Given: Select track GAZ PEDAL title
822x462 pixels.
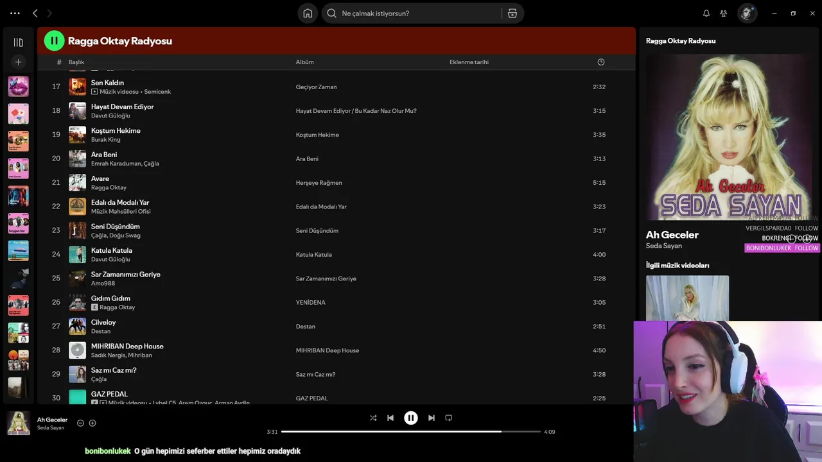Looking at the screenshot, I should click(x=109, y=394).
